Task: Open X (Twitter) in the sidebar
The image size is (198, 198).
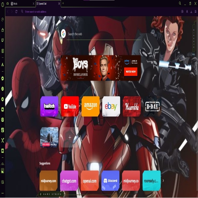Action: pos(3,140)
